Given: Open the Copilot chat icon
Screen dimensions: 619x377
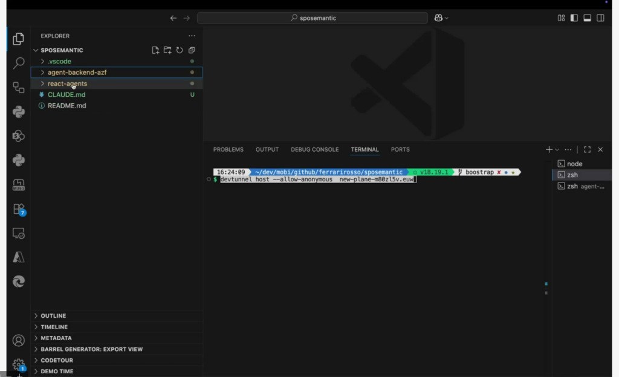Looking at the screenshot, I should [438, 18].
